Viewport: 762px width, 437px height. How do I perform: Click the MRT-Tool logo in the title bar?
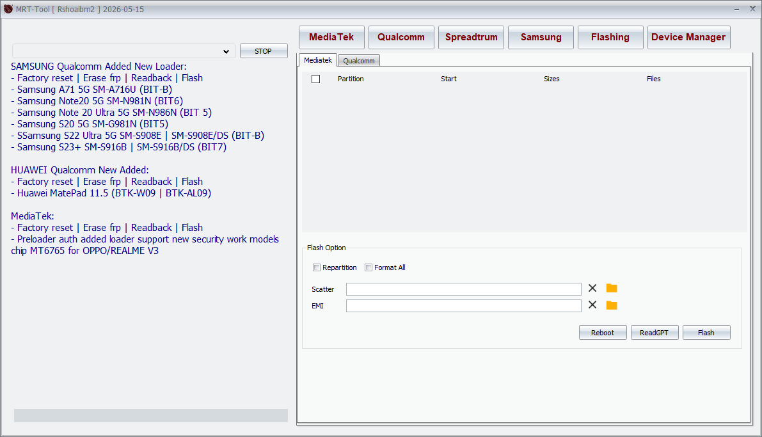[7, 8]
